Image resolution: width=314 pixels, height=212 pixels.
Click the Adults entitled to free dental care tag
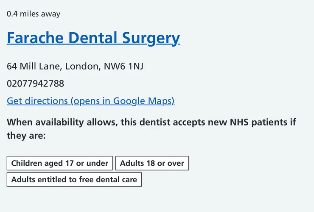pyautogui.click(x=74, y=180)
